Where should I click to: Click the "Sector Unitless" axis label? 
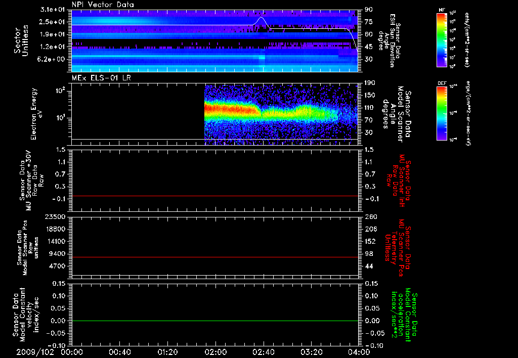pos(21,40)
